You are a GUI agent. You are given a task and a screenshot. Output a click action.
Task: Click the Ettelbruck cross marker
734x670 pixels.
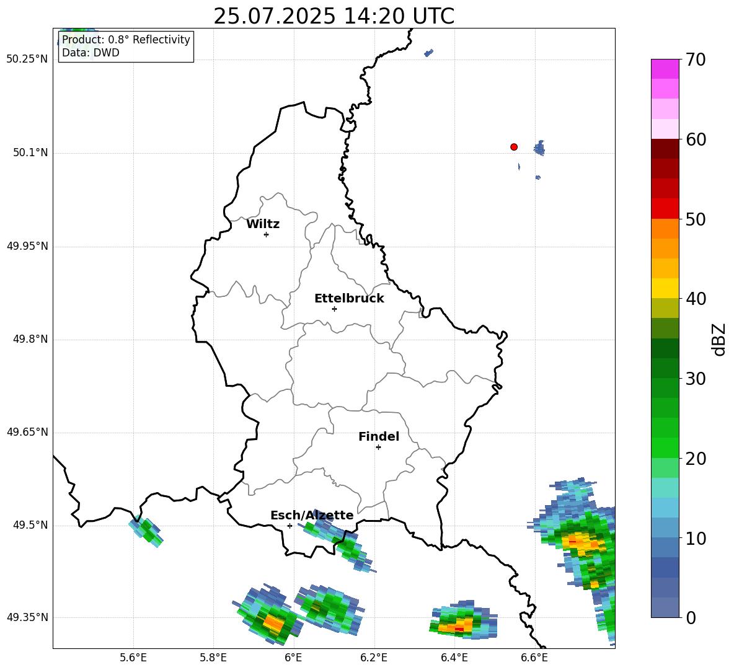point(334,309)
